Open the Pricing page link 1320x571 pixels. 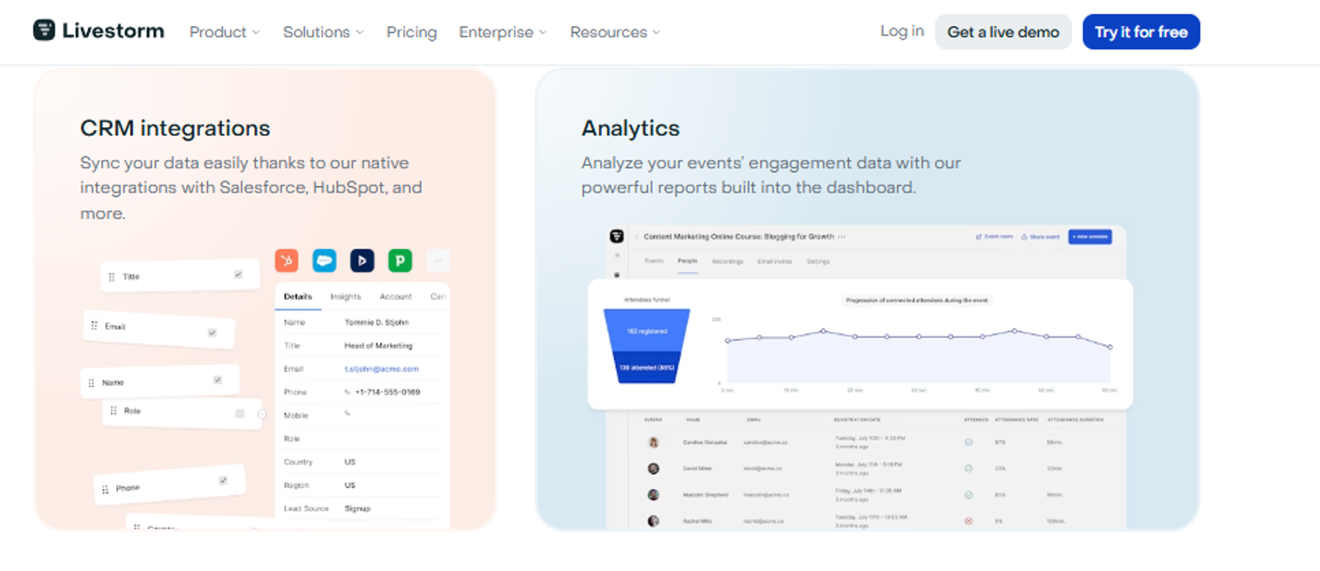(411, 32)
